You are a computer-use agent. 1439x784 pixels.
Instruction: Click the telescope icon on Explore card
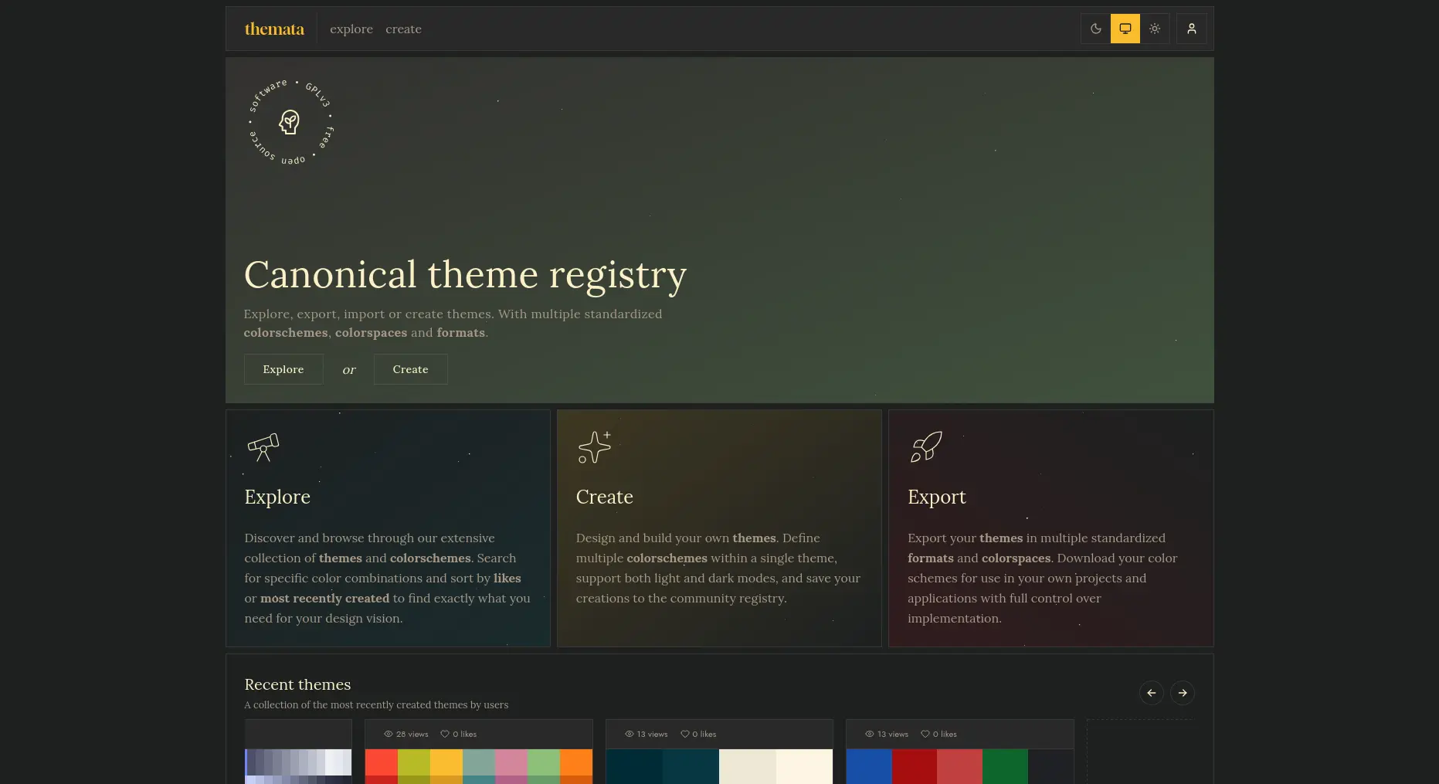pyautogui.click(x=263, y=446)
